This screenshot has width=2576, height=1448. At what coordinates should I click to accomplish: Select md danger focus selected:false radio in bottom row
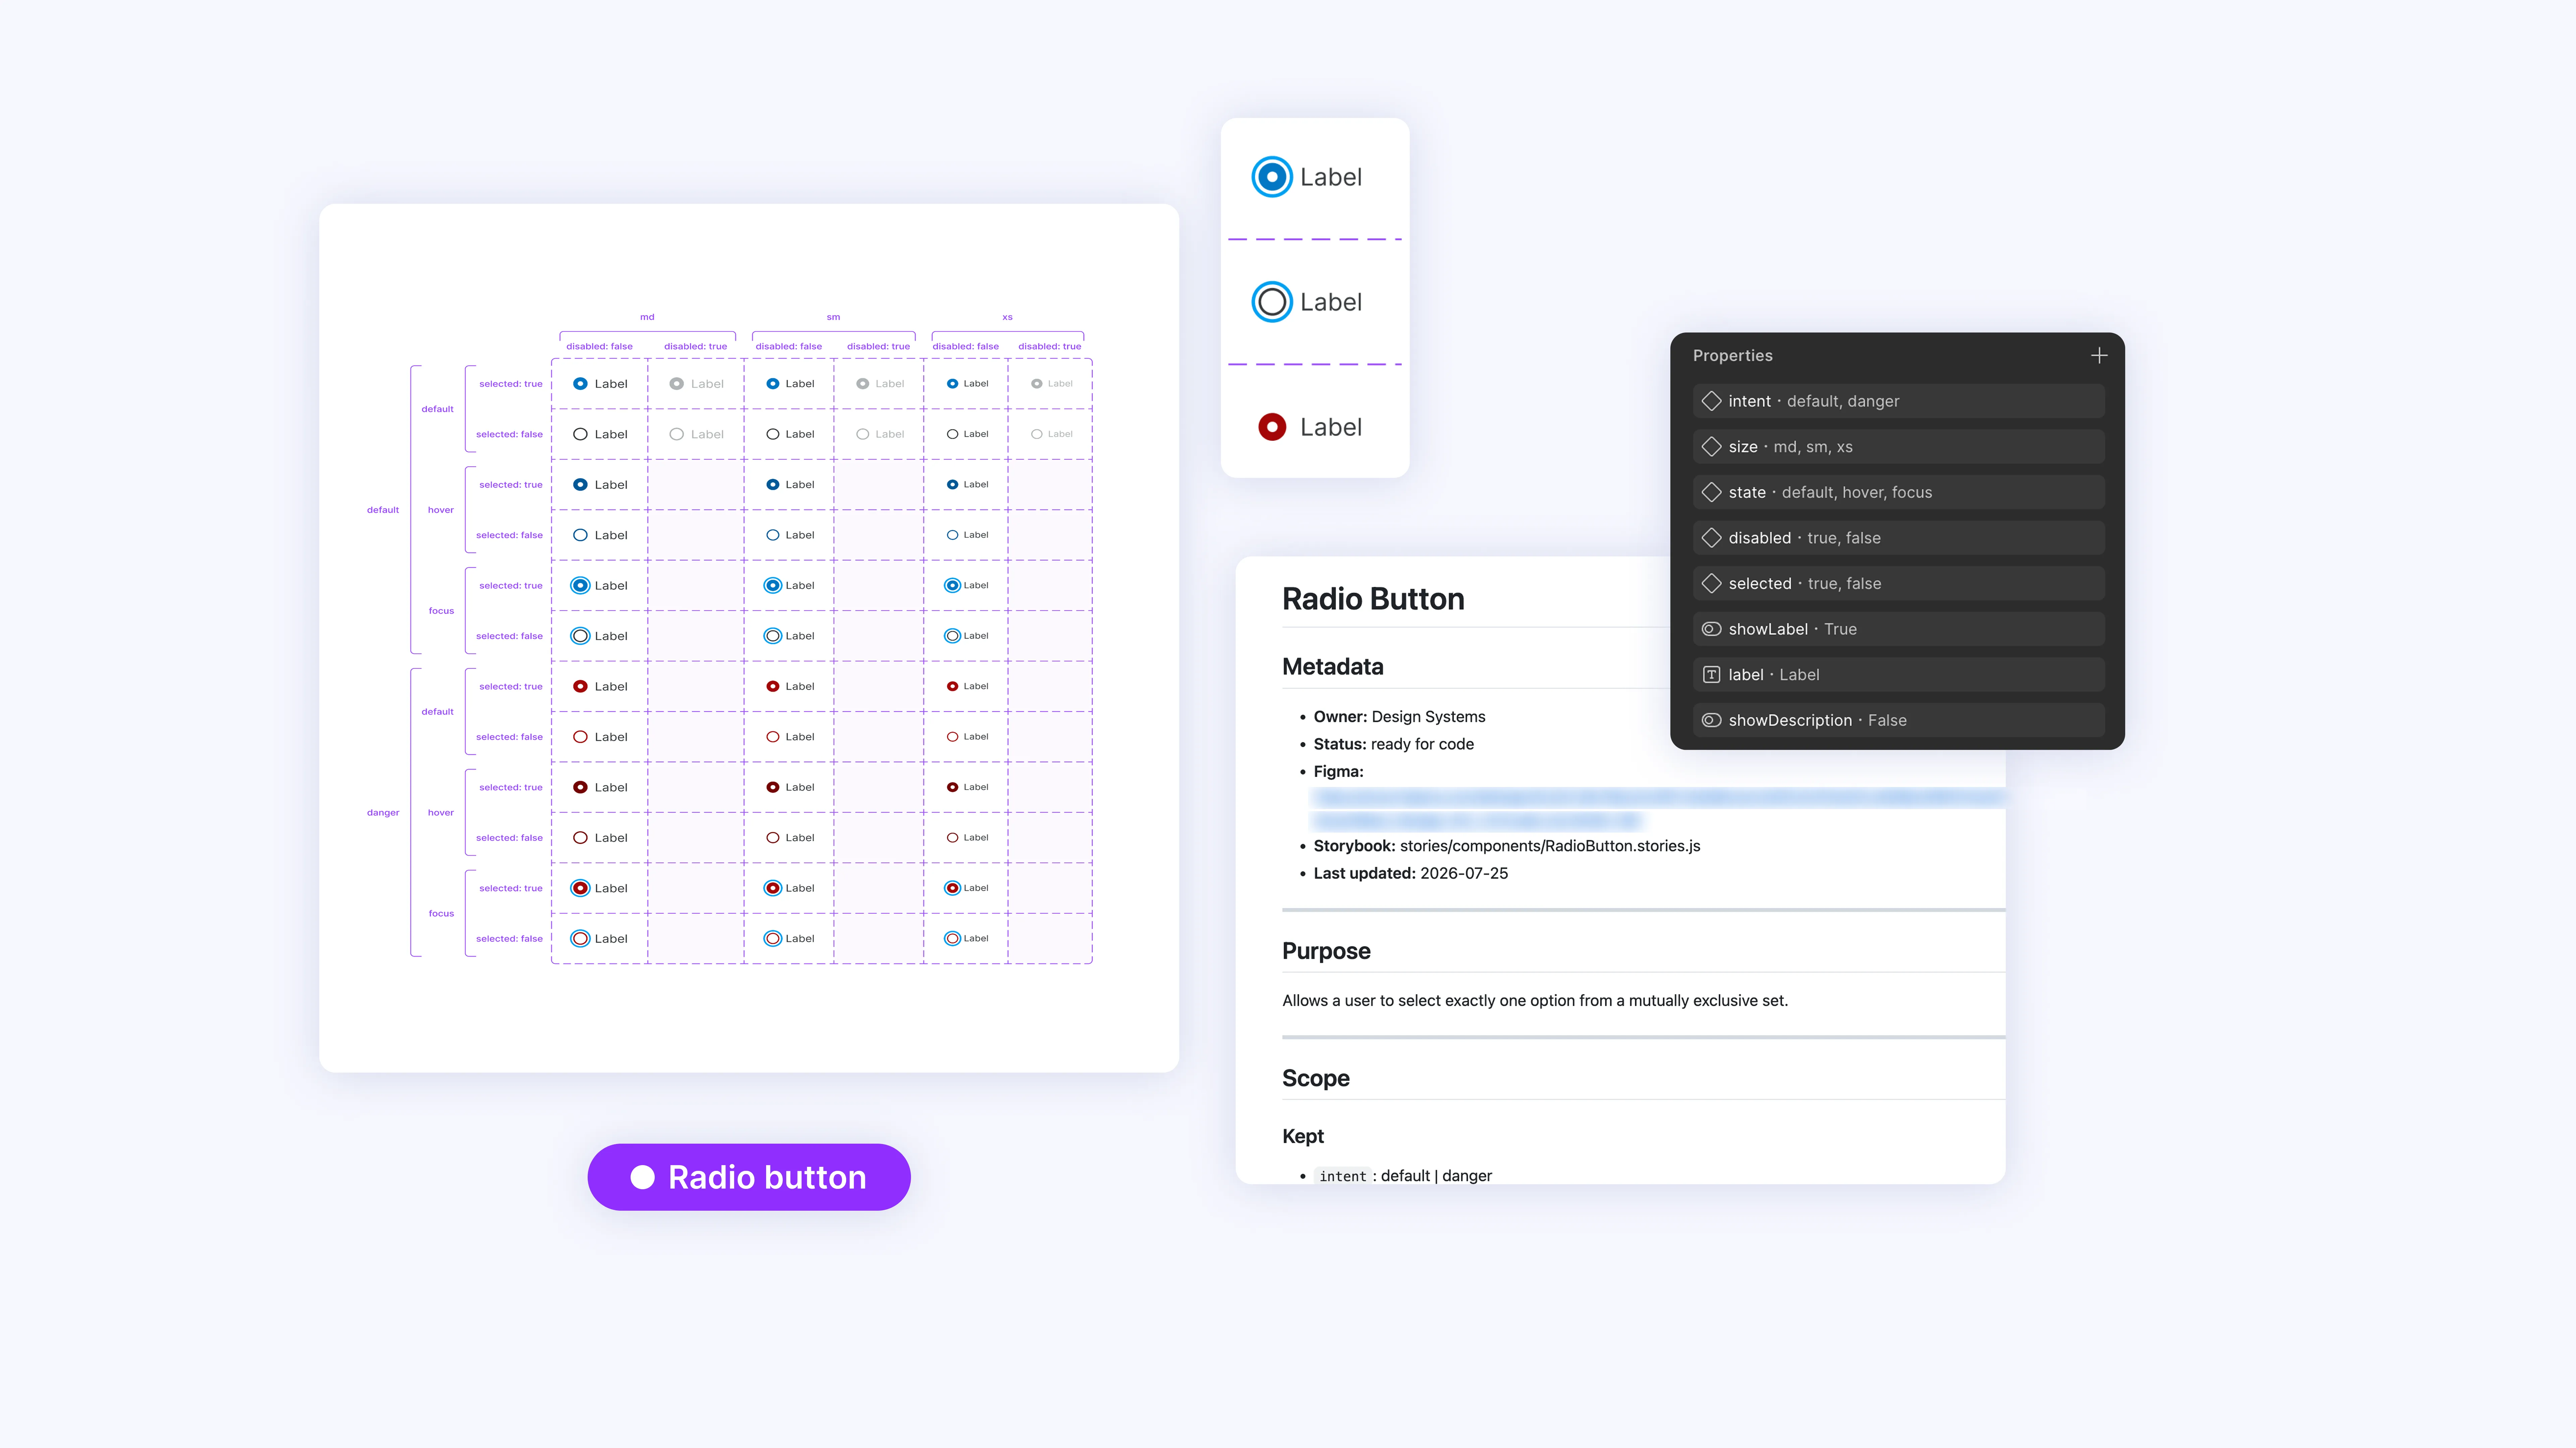click(x=580, y=939)
